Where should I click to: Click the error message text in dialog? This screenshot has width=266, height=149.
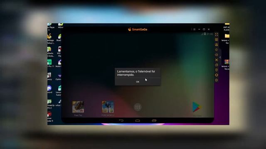tap(136, 73)
